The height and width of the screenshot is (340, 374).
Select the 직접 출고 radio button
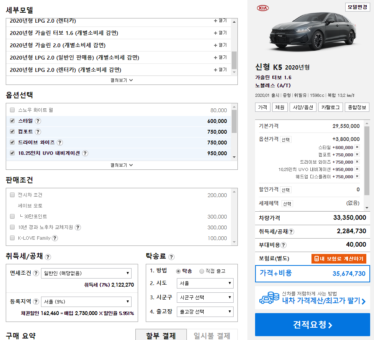[202, 271]
